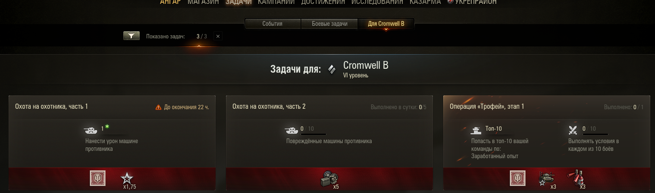Switch to the Боевые задачи tab
The height and width of the screenshot is (193, 655).
329,24
